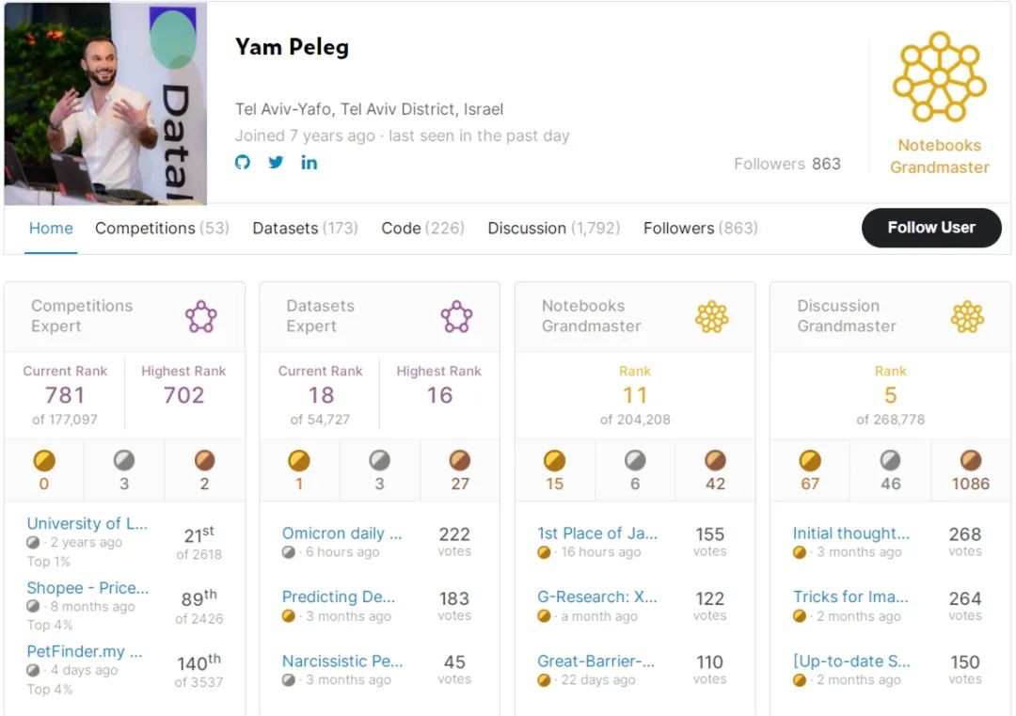Click the Followers 863 count

pos(786,164)
